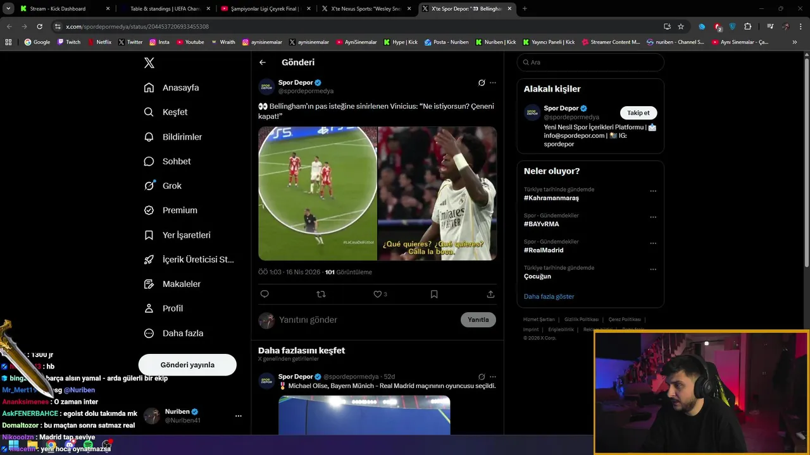Click the Grok icon on the main post
The height and width of the screenshot is (455, 810).
point(482,83)
